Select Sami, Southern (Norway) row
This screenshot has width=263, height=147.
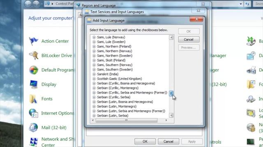115,65
